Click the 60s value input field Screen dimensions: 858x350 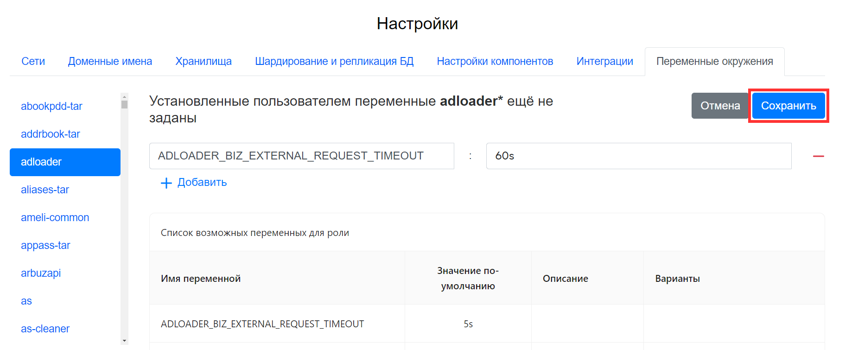(x=638, y=156)
